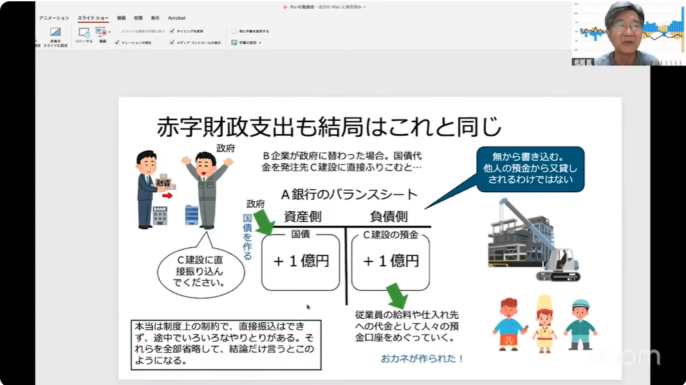This screenshot has width=686, height=385.
Task: Click the Hide Slide (非表示スライドに設定) icon
Action: pos(55,32)
